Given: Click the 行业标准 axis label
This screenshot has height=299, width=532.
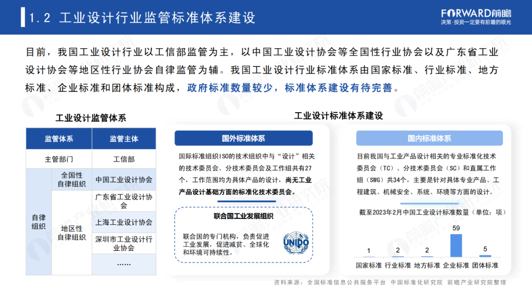Looking at the screenshot, I should (x=398, y=266).
